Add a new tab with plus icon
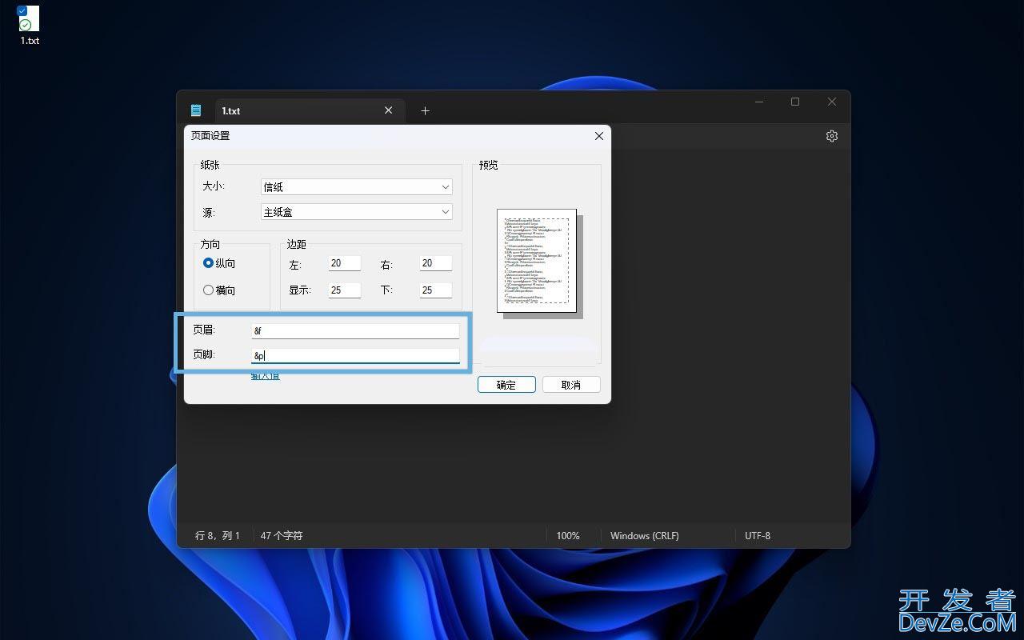This screenshot has height=640, width=1024. [x=425, y=110]
